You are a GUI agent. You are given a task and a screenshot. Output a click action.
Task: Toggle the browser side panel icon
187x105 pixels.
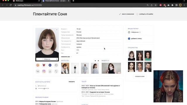pos(176,5)
